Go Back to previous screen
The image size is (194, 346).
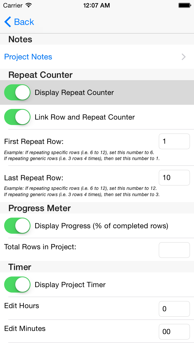[24, 22]
